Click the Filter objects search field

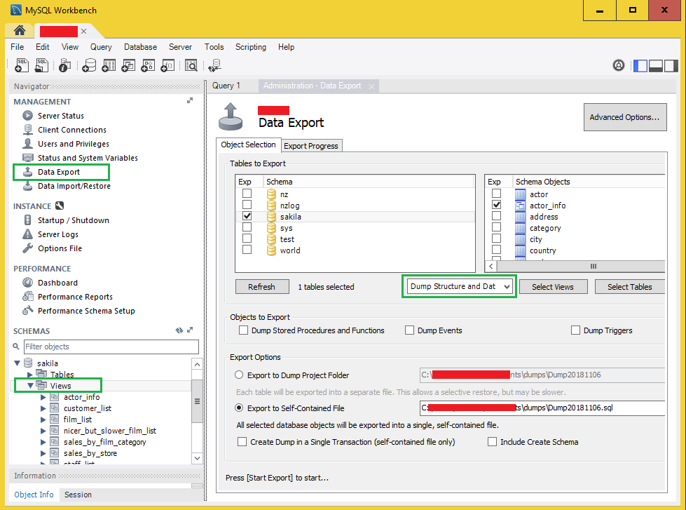(111, 347)
